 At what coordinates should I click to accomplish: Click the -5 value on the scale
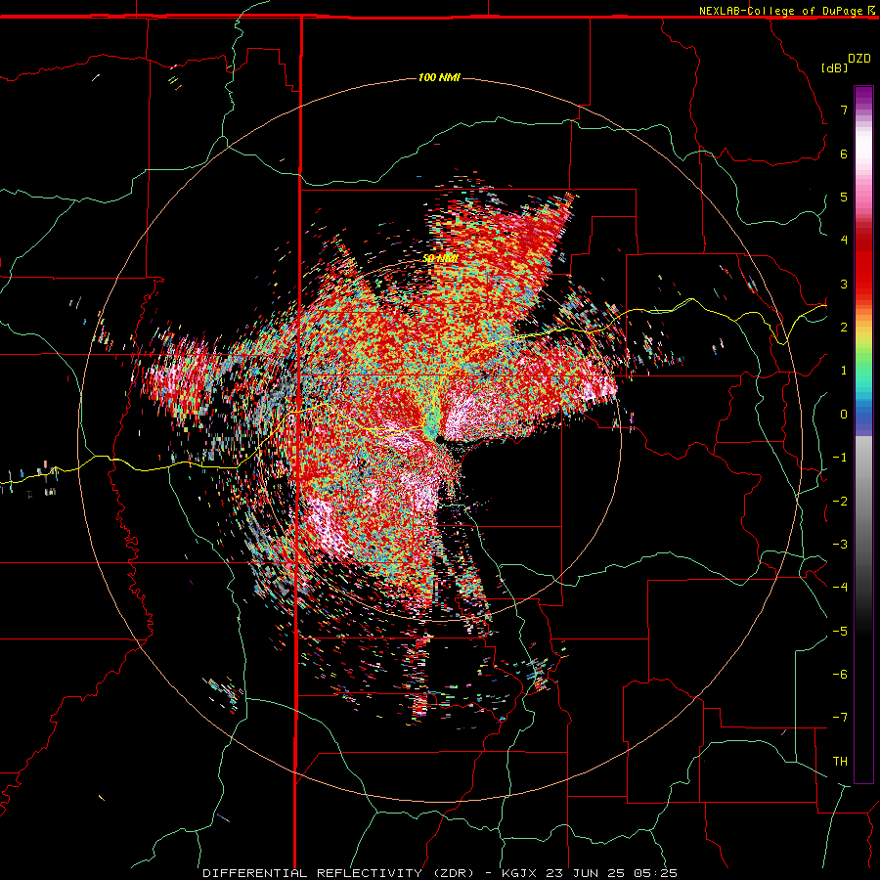point(840,632)
